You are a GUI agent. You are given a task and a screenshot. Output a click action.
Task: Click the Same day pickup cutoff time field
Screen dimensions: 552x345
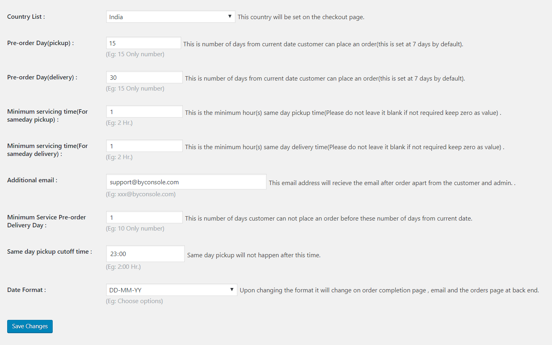click(x=145, y=254)
